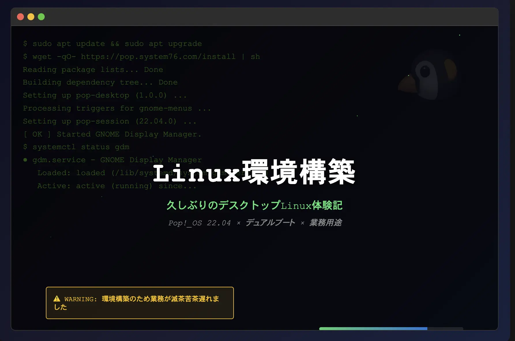This screenshot has width=515, height=341.
Task: Click the pop.system76.com install URL
Action: [158, 57]
